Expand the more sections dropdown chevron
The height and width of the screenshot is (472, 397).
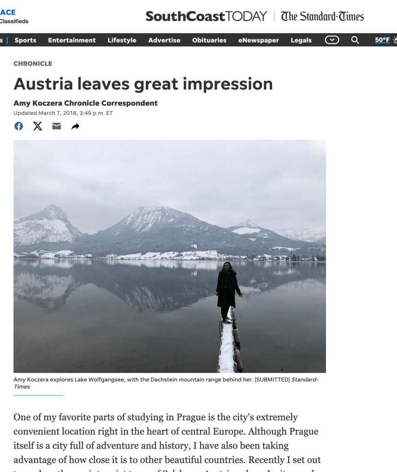[x=332, y=40]
